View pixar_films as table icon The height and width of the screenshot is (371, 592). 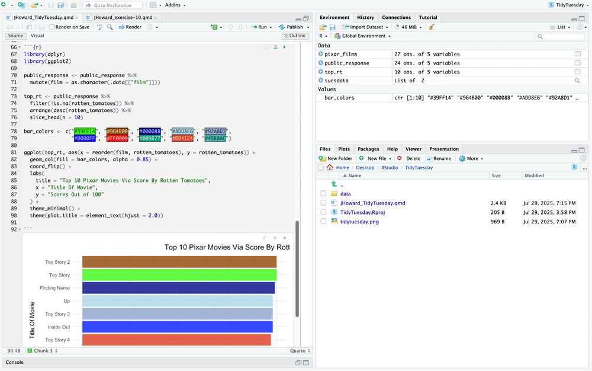[578, 54]
